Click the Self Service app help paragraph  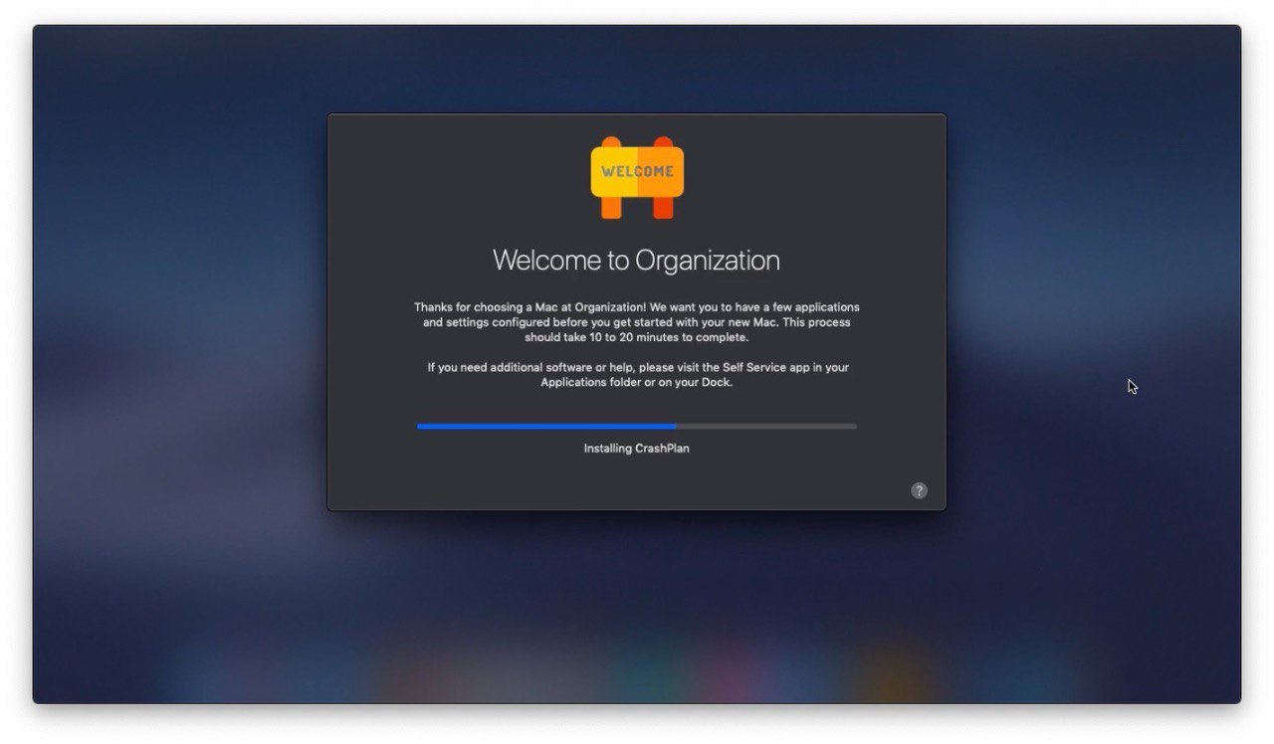(x=638, y=375)
